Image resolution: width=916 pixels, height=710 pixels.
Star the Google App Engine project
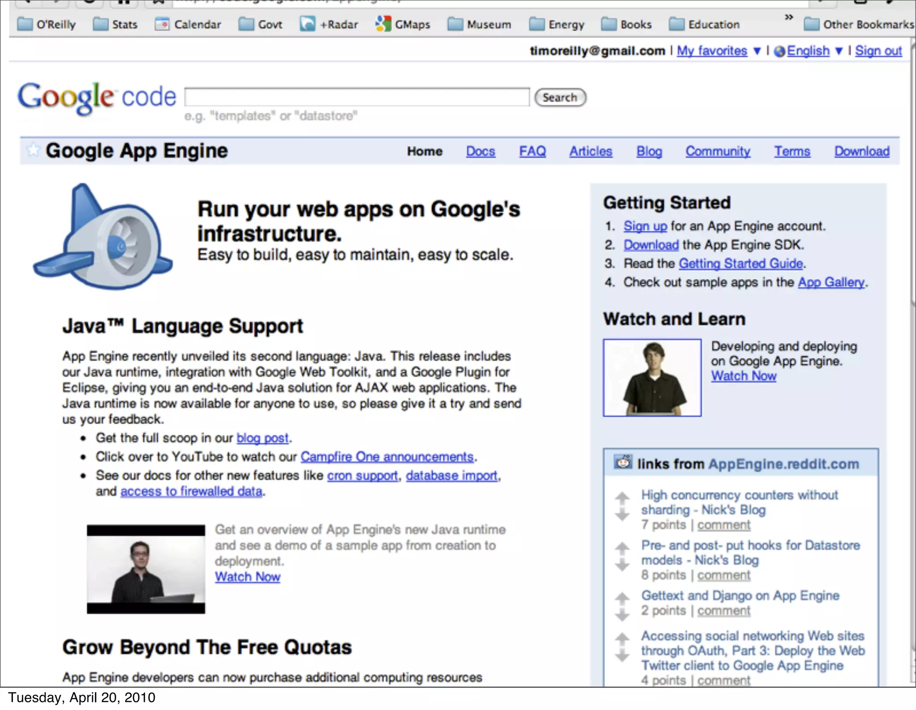(33, 150)
